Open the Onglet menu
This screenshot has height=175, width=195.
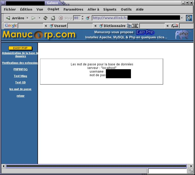[53, 9]
